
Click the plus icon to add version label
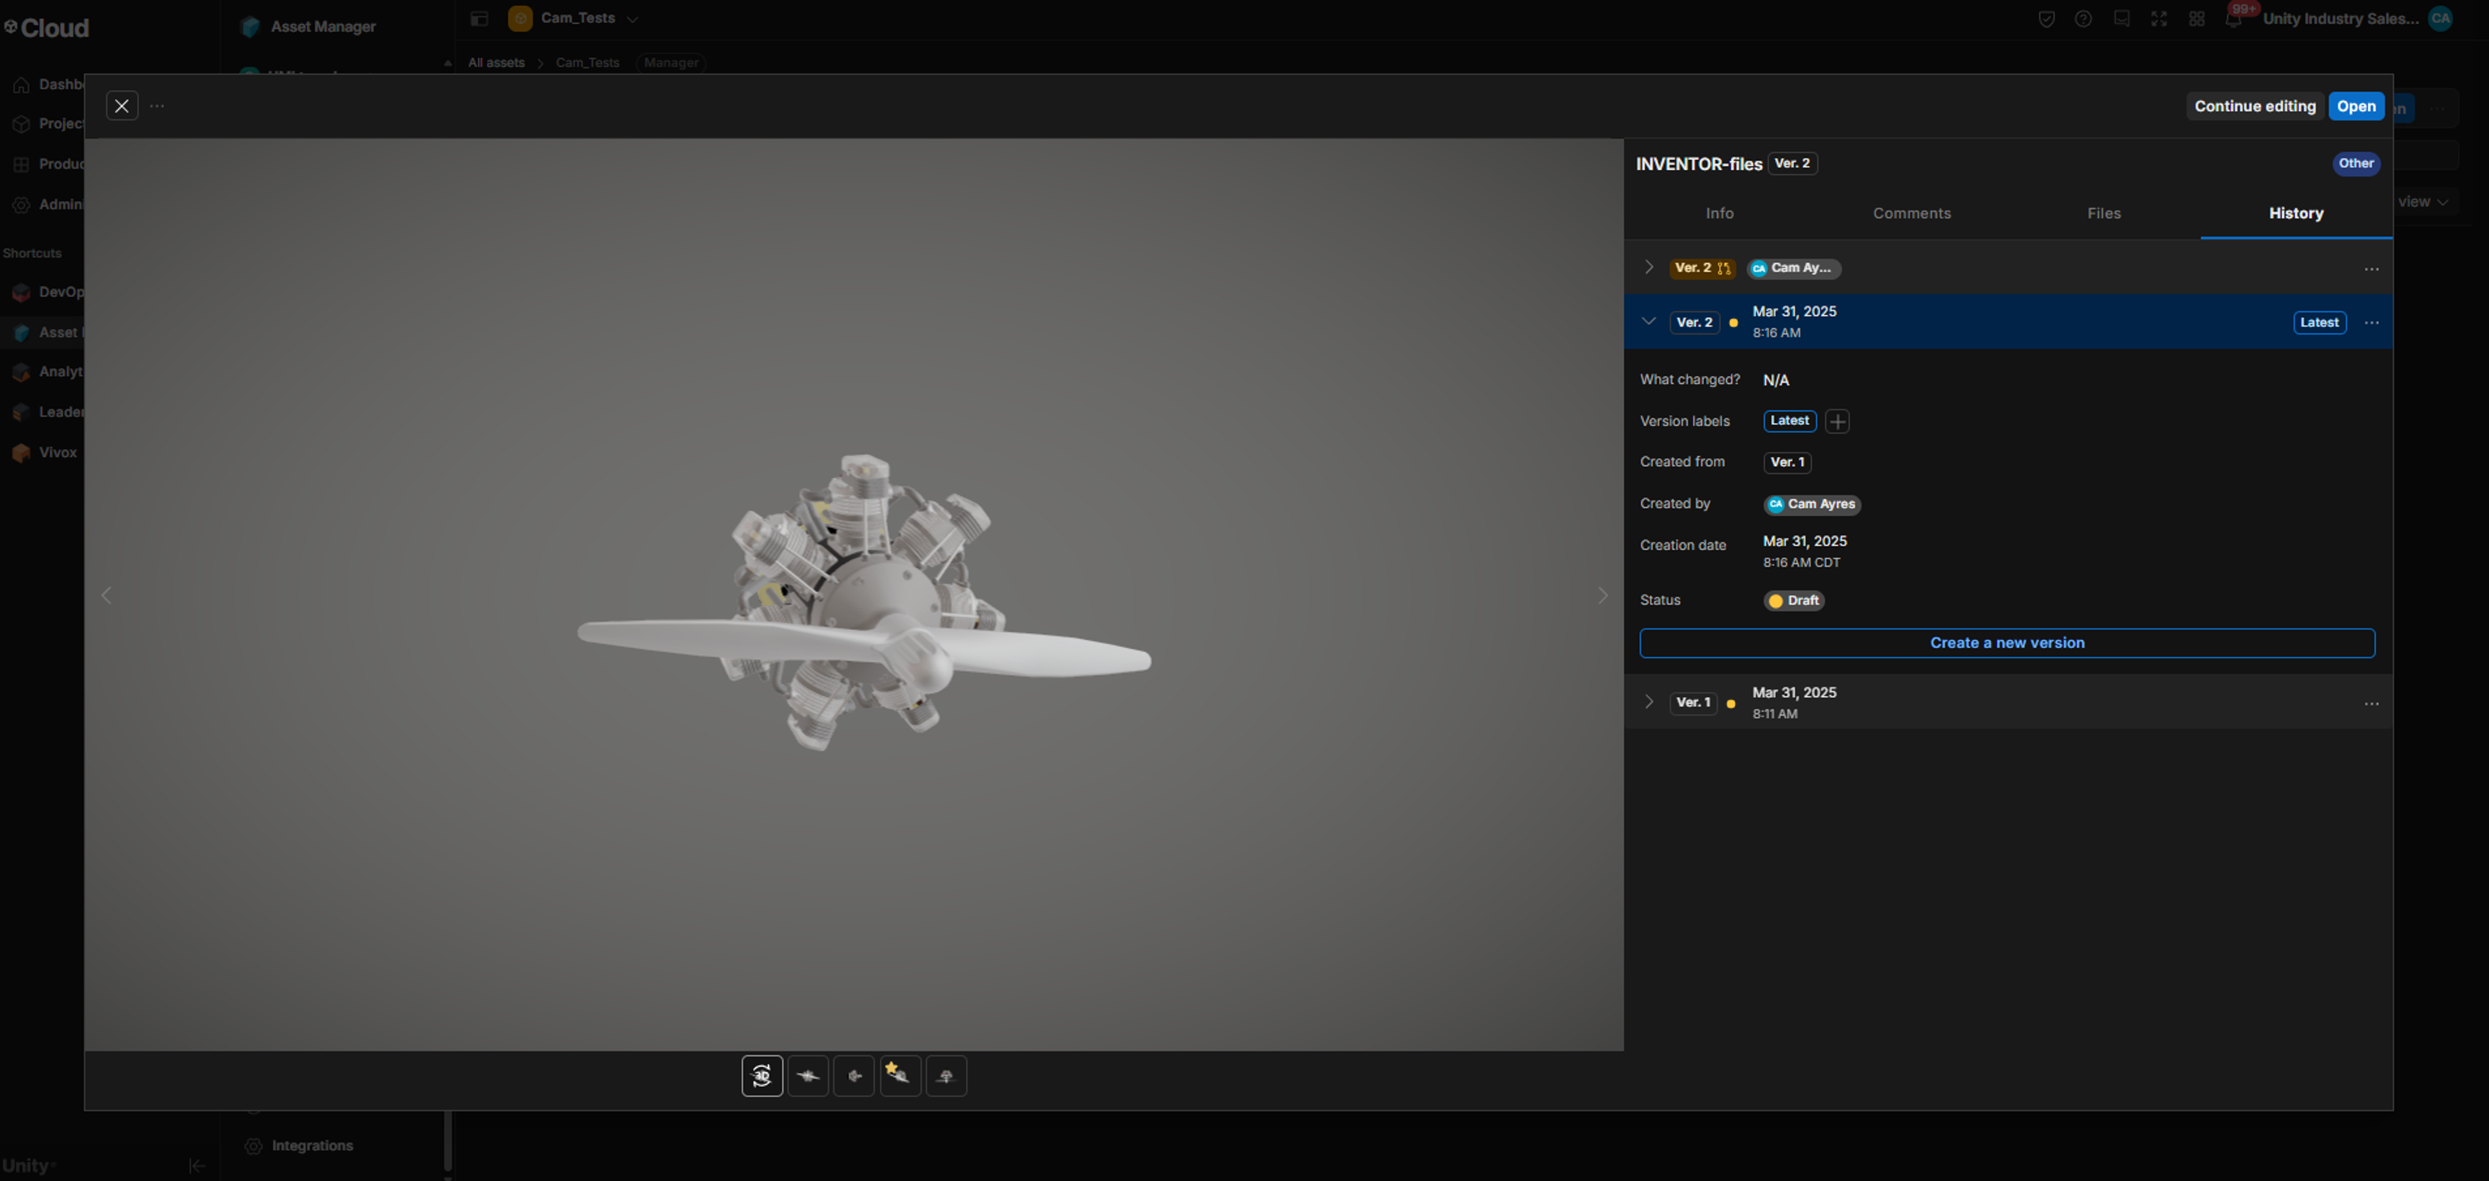[1836, 421]
